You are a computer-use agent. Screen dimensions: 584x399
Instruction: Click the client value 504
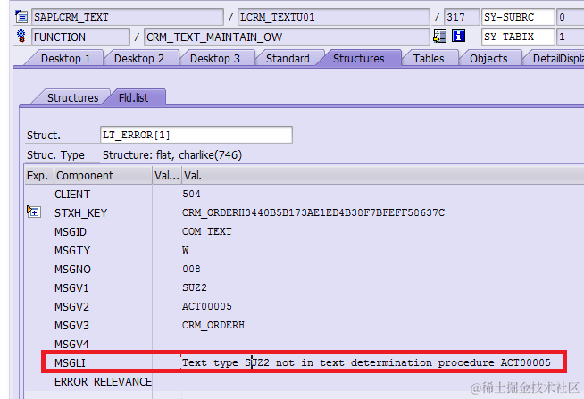pyautogui.click(x=191, y=194)
